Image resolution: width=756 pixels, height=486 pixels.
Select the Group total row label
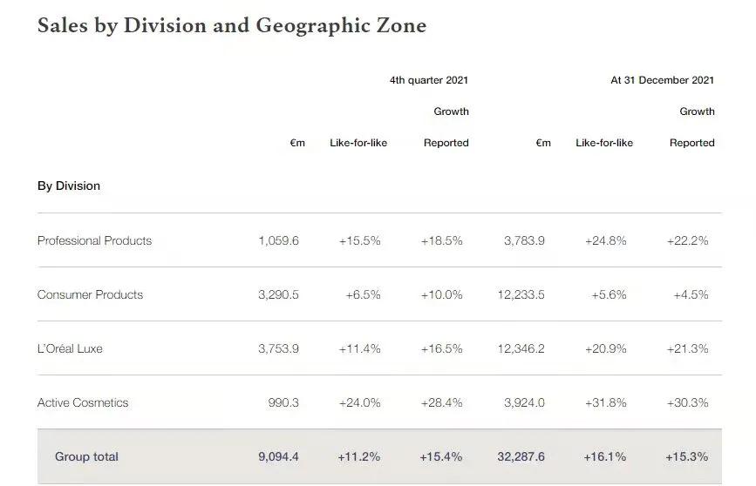coord(86,456)
